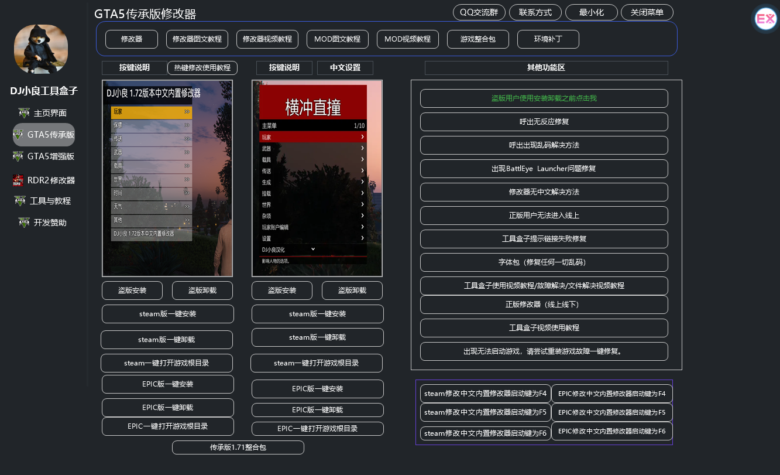780x475 pixels.
Task: Click EPIC版一键卸载 in the left column
Action: pos(168,408)
